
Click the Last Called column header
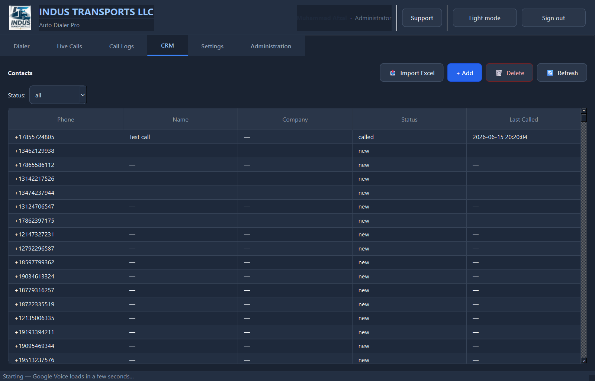point(524,119)
